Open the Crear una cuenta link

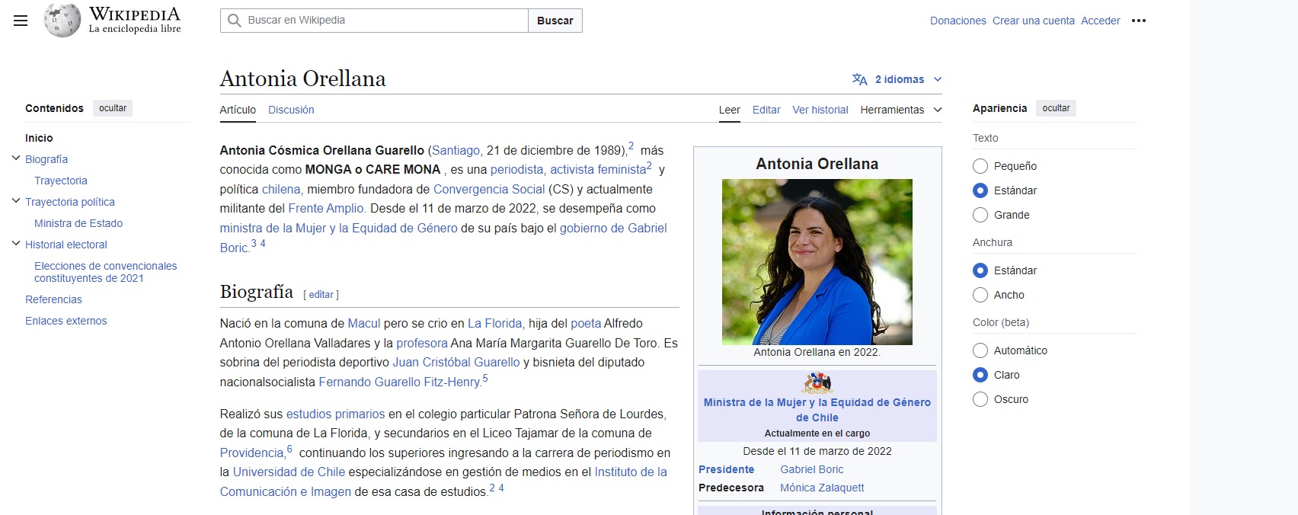click(1034, 21)
